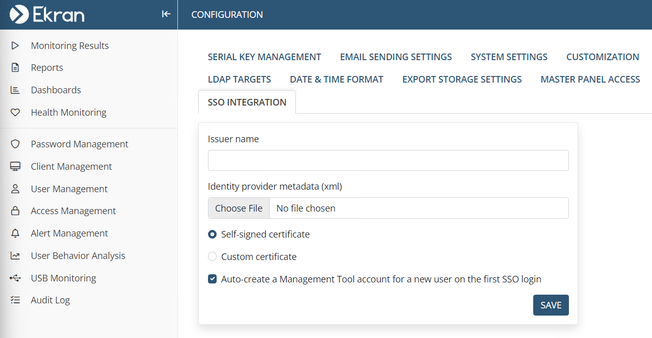
Task: Click the Alert Management bell icon
Action: tap(15, 233)
